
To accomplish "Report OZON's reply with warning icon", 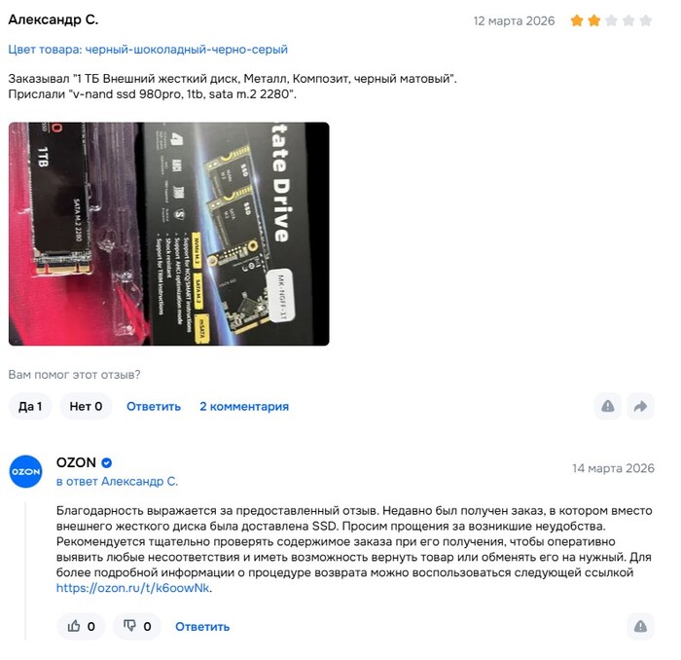I will coord(640,626).
